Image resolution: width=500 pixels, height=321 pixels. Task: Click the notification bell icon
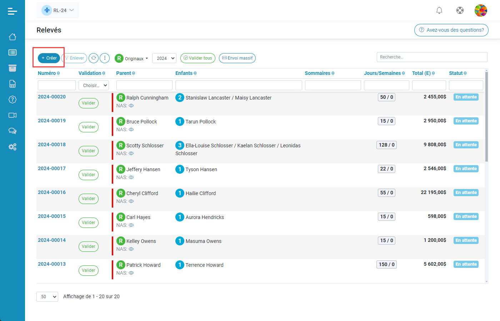click(439, 10)
